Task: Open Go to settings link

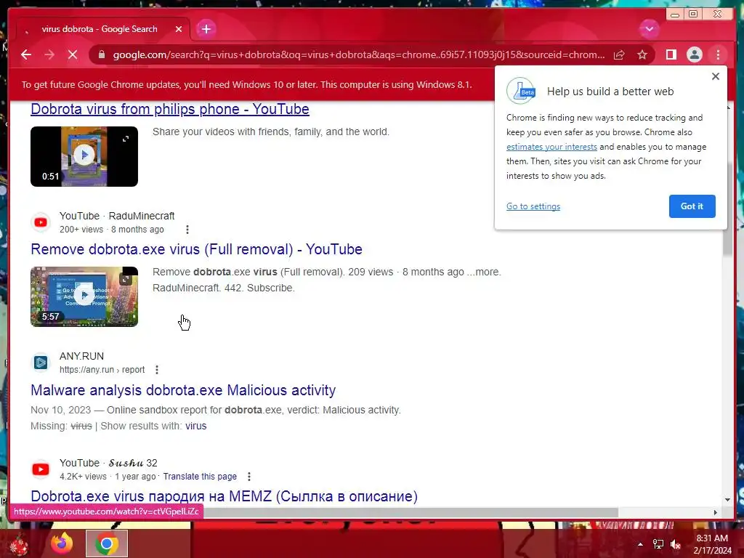Action: (533, 206)
